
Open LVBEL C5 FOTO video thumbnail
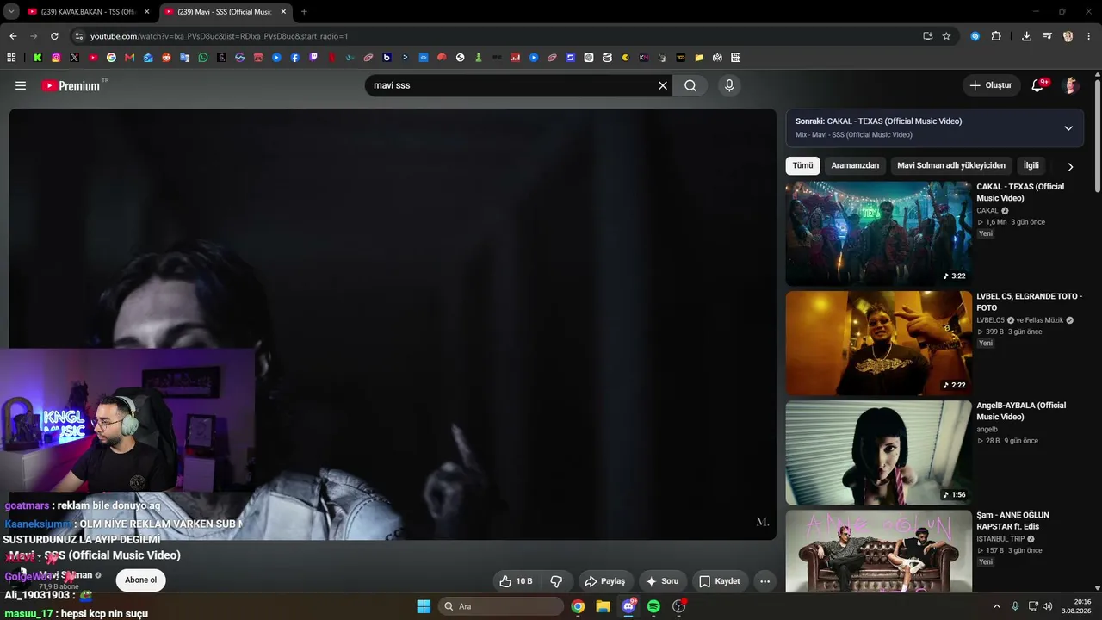tap(878, 343)
